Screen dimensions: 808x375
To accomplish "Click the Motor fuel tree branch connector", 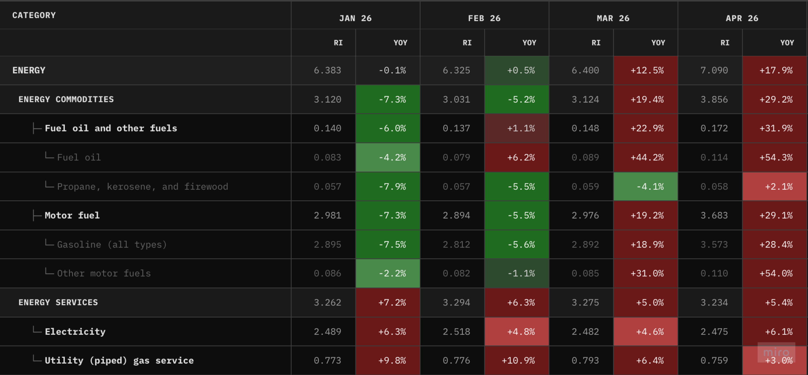I will (37, 216).
